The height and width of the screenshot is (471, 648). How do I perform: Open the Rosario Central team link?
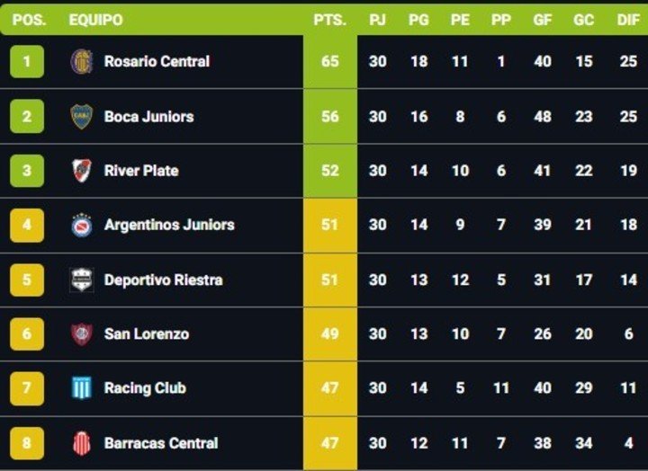[x=157, y=61]
